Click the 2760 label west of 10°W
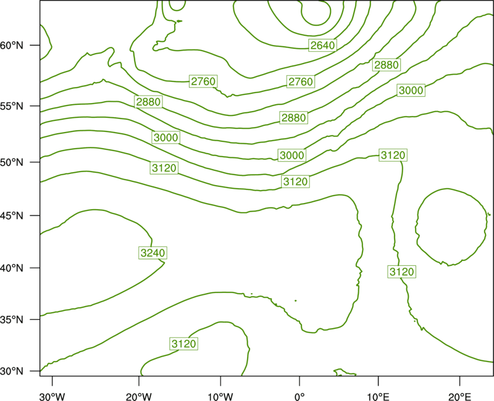The width and height of the screenshot is (494, 401). click(x=203, y=81)
